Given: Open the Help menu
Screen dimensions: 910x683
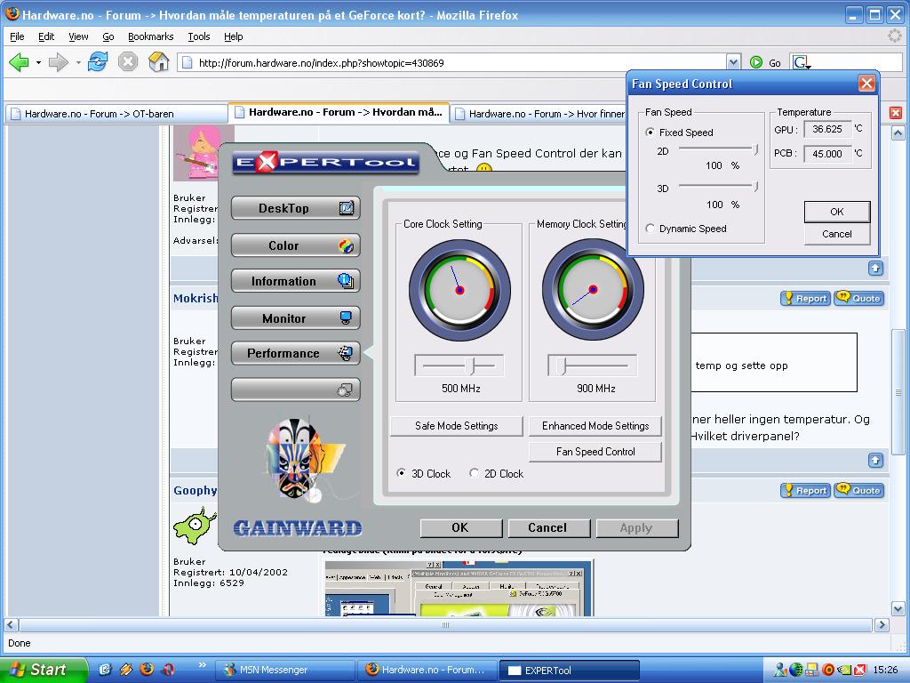Looking at the screenshot, I should click(234, 36).
